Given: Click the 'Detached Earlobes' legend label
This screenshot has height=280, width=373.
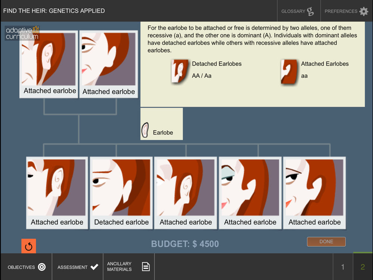Looking at the screenshot, I should point(216,64).
